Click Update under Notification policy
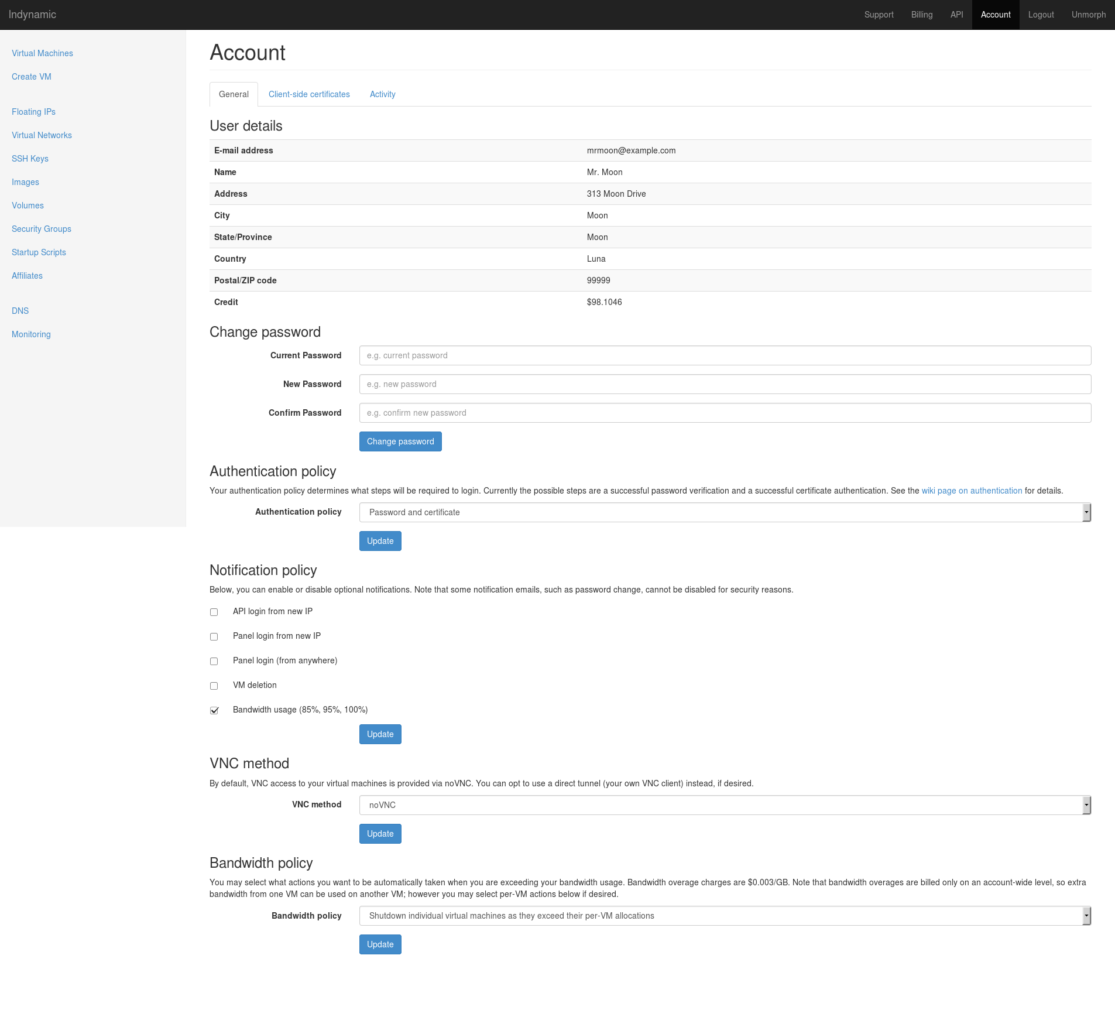The height and width of the screenshot is (1010, 1115). coord(380,734)
